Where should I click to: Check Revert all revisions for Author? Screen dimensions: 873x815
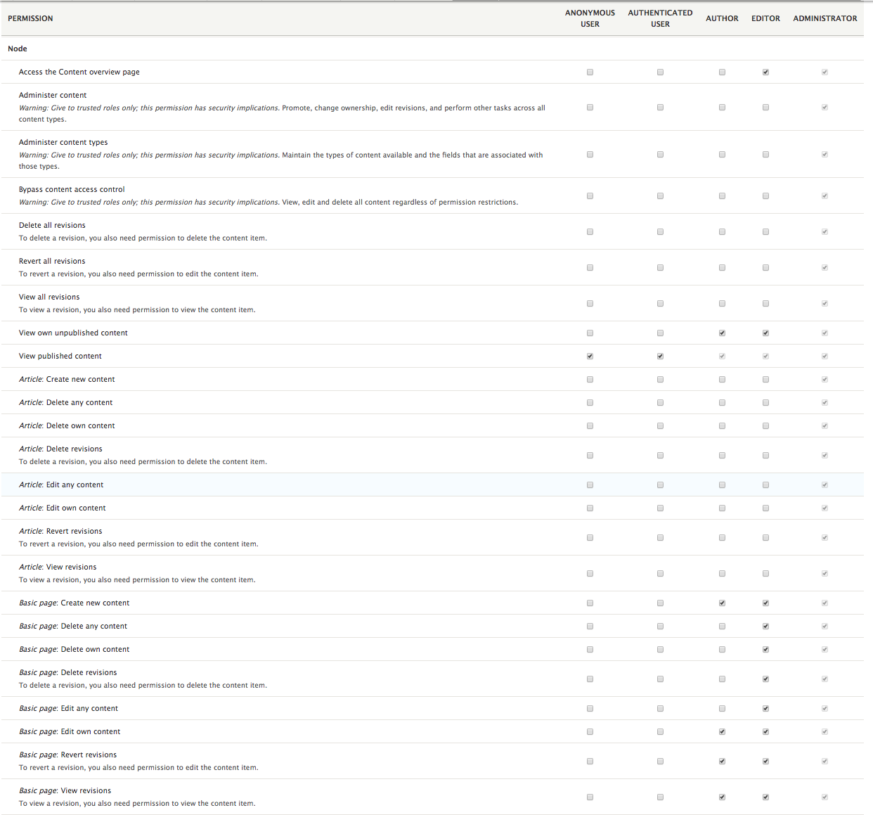coord(722,268)
